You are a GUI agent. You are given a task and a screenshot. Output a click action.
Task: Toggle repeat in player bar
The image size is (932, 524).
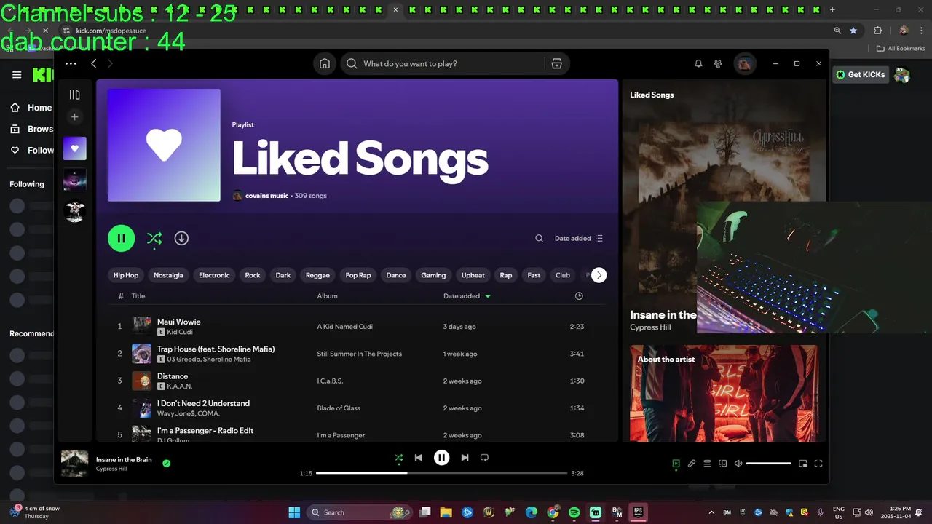pos(484,458)
